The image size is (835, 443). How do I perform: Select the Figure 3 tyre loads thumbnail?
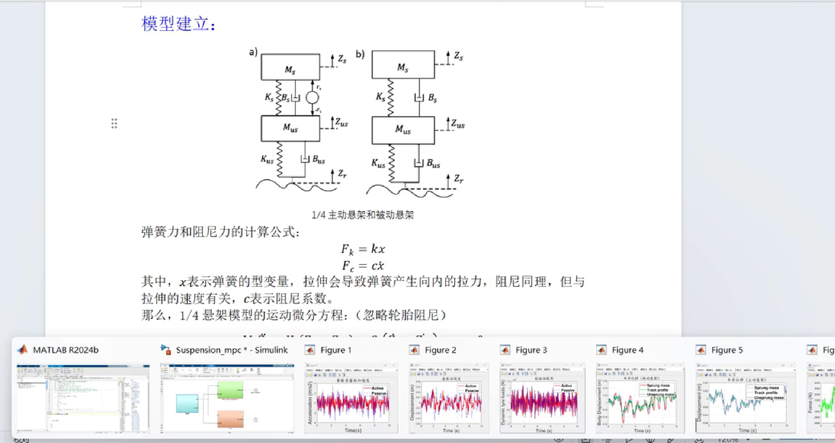coord(542,398)
